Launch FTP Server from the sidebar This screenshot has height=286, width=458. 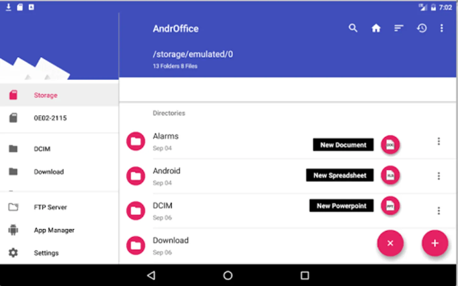[59, 207]
